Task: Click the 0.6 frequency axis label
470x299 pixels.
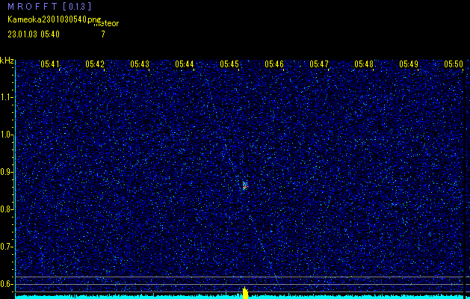Action: (7, 284)
